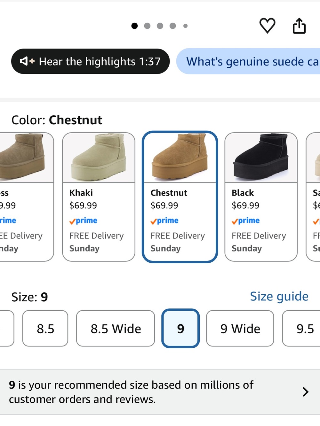
Task: Ask What's genuine suede care question
Action: tap(248, 61)
